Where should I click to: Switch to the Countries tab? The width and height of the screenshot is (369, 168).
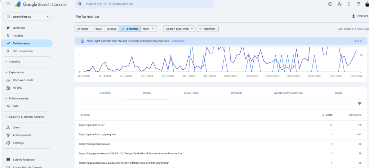click(191, 93)
